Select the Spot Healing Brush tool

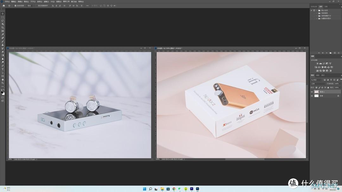click(3, 38)
